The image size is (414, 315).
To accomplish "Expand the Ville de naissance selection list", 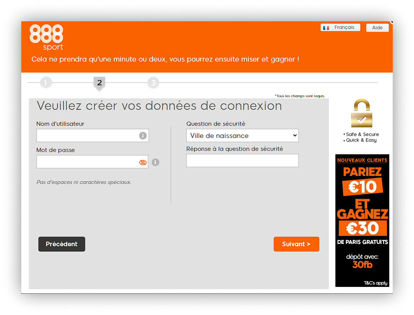I will click(x=242, y=135).
